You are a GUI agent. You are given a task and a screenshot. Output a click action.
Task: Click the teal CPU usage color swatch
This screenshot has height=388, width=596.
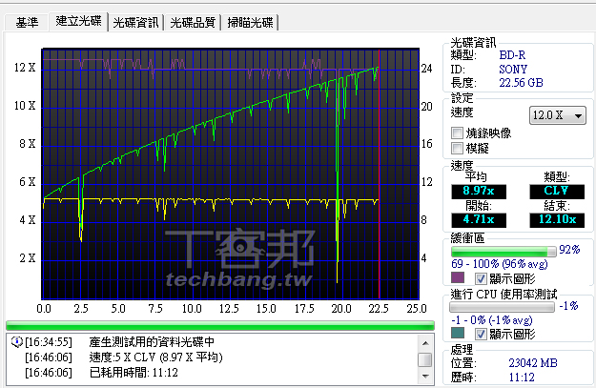tap(458, 333)
